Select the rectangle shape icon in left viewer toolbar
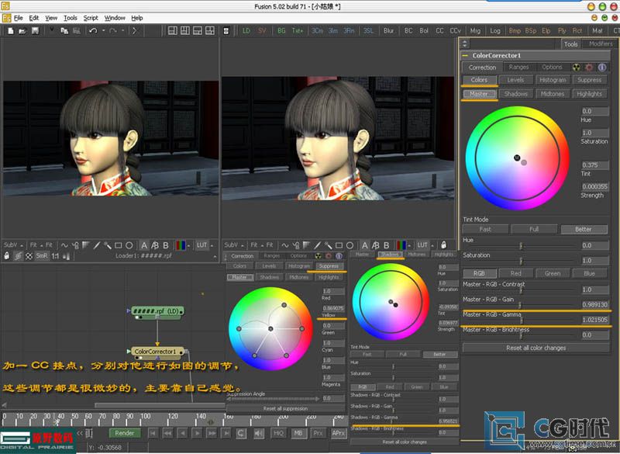This screenshot has height=454, width=620. 119,245
